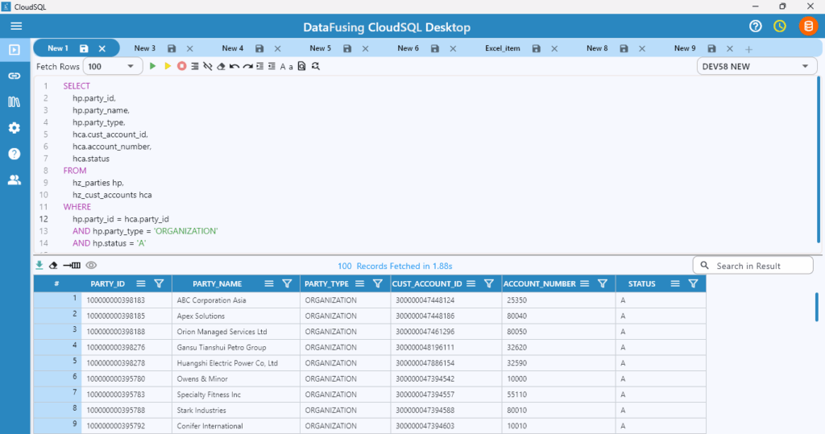Convert text to lowercase with a icon
This screenshot has width=825, height=434.
point(290,68)
